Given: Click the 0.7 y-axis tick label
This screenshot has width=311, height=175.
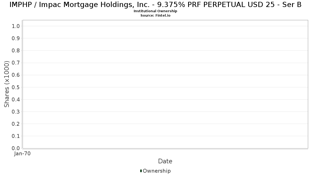Looking at the screenshot, I should [x=16, y=63].
